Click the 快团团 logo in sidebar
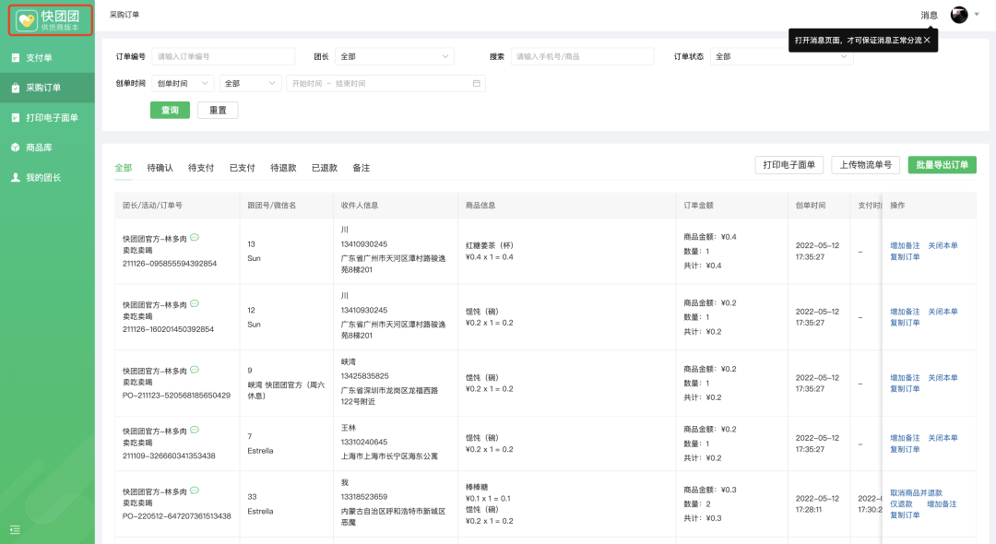The image size is (996, 544). (x=50, y=20)
